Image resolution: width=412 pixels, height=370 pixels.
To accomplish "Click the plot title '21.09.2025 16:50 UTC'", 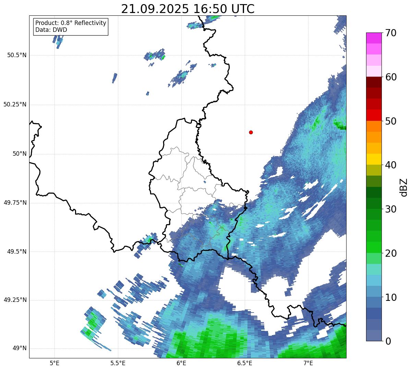I will coord(188,9).
